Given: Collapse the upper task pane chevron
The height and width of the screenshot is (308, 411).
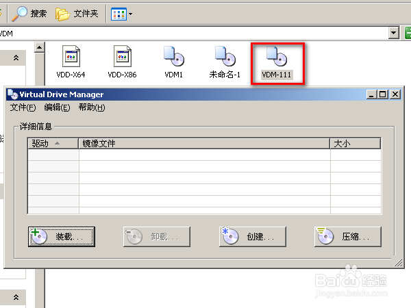Looking at the screenshot, I should (x=16, y=57).
